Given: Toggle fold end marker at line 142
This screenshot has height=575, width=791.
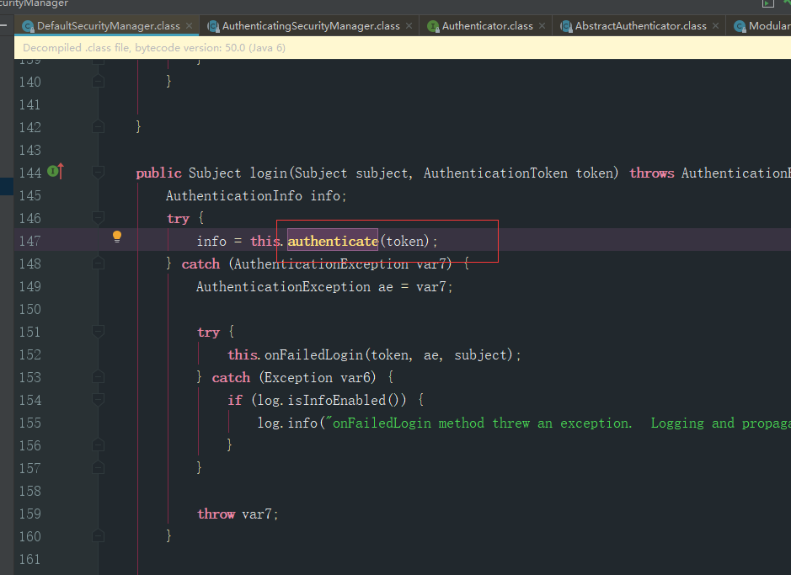Looking at the screenshot, I should pyautogui.click(x=99, y=126).
